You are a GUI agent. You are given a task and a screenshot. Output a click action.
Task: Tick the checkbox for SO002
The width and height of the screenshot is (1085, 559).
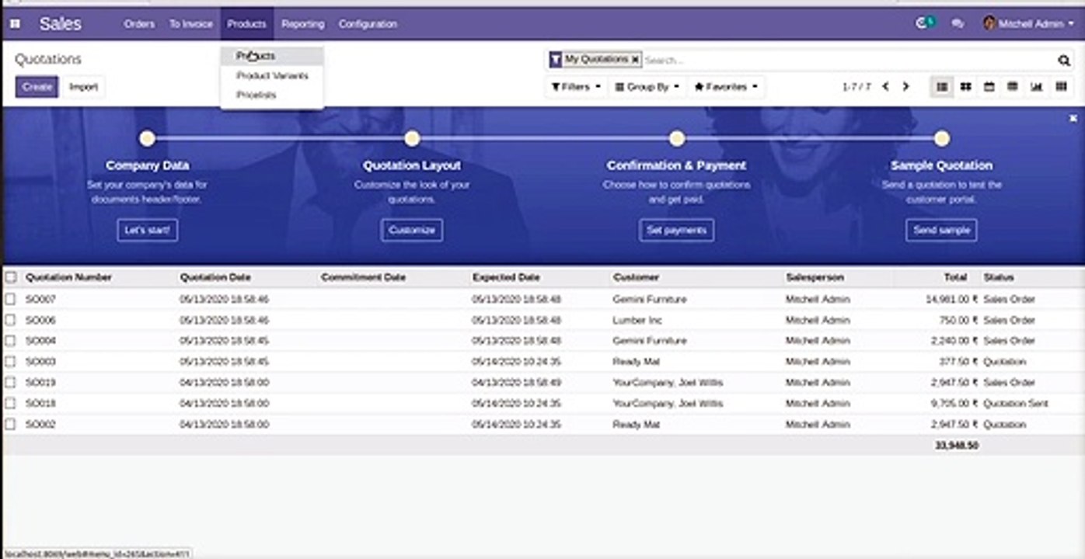tap(11, 425)
